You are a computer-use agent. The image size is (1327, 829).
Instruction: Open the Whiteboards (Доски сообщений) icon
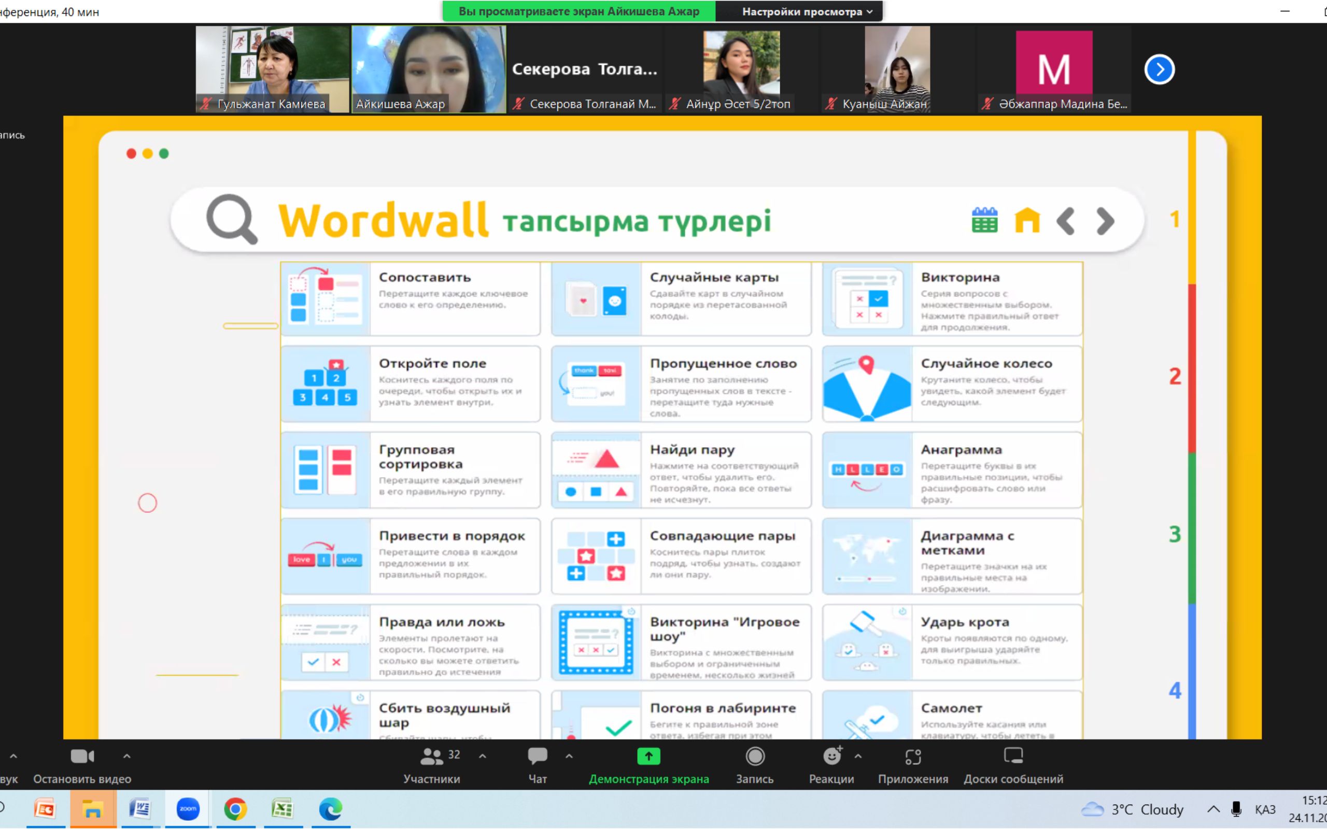(x=1013, y=756)
